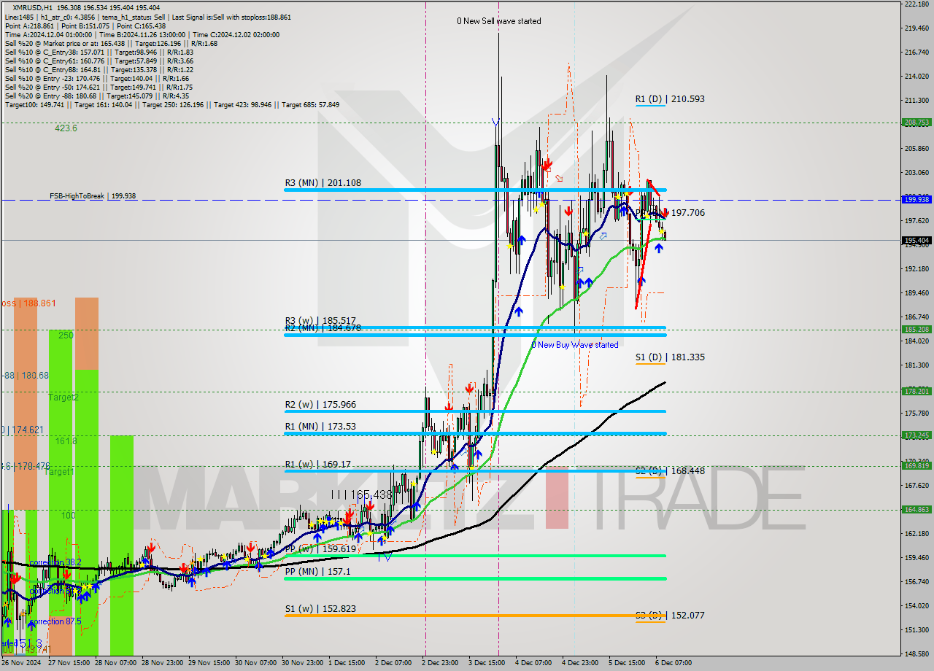Click the 173.245 price axis tag
The image size is (934, 671).
coord(916,435)
